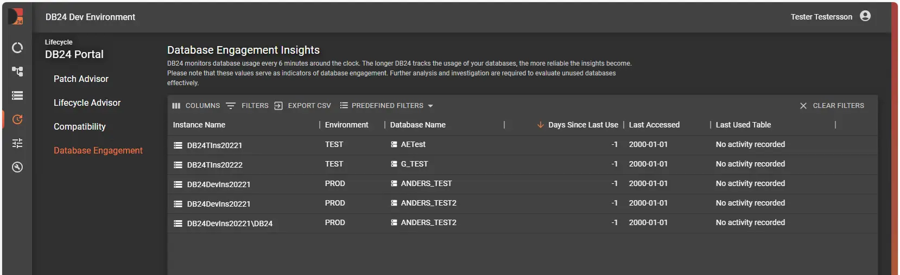Click the wrench maintenance icon in sidebar
Image resolution: width=900 pixels, height=275 pixels.
tap(17, 167)
